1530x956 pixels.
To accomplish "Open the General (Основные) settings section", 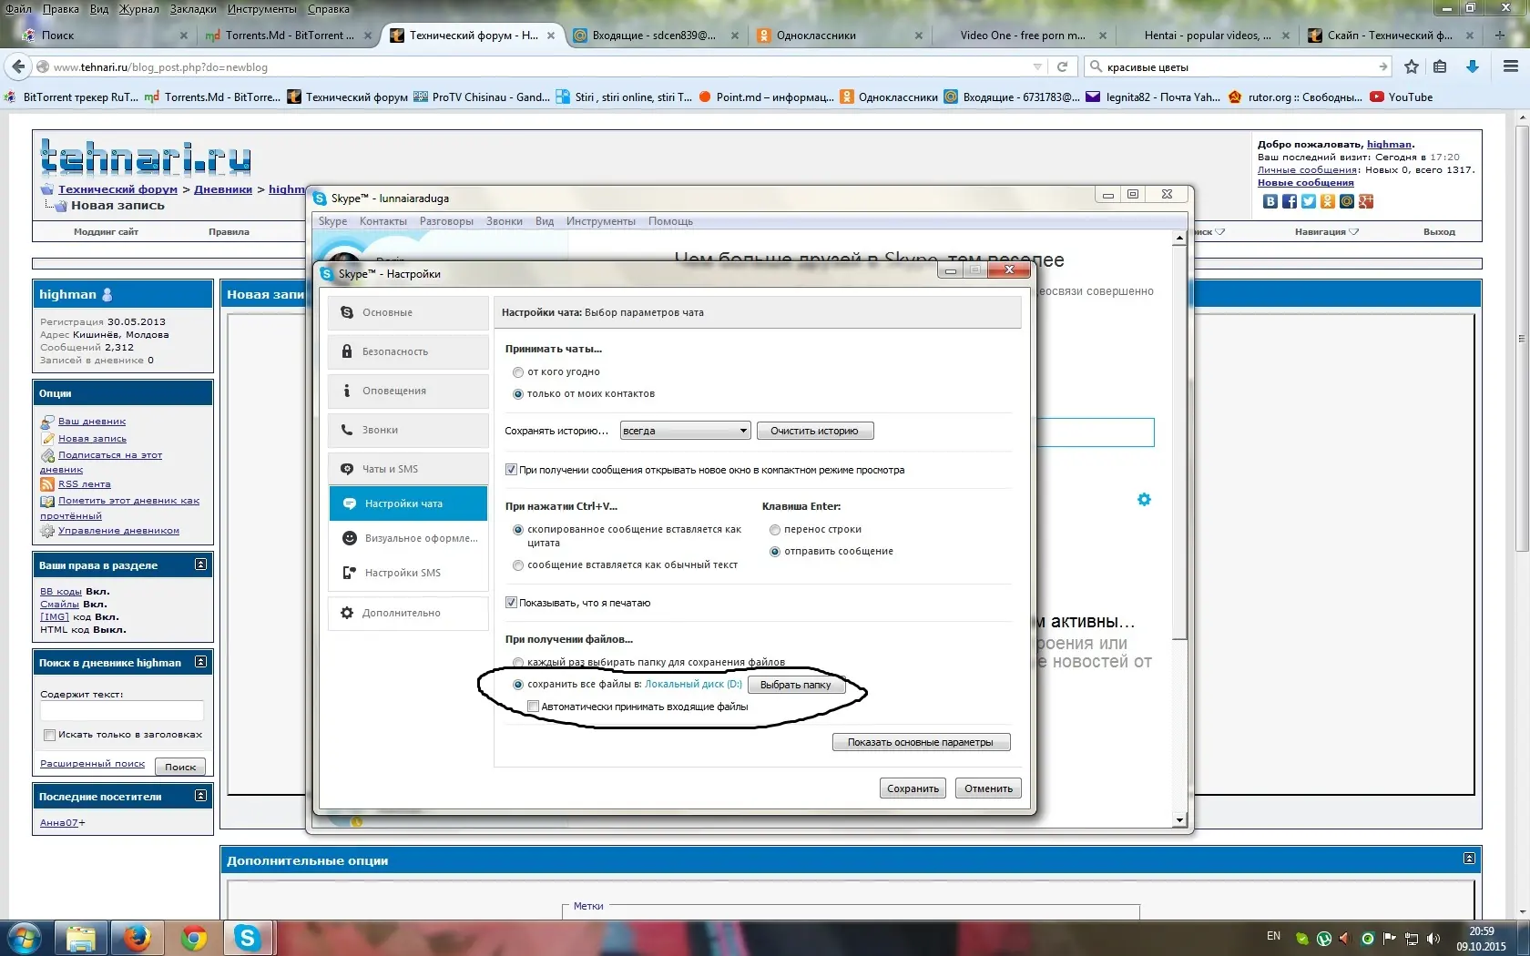I will coord(408,312).
